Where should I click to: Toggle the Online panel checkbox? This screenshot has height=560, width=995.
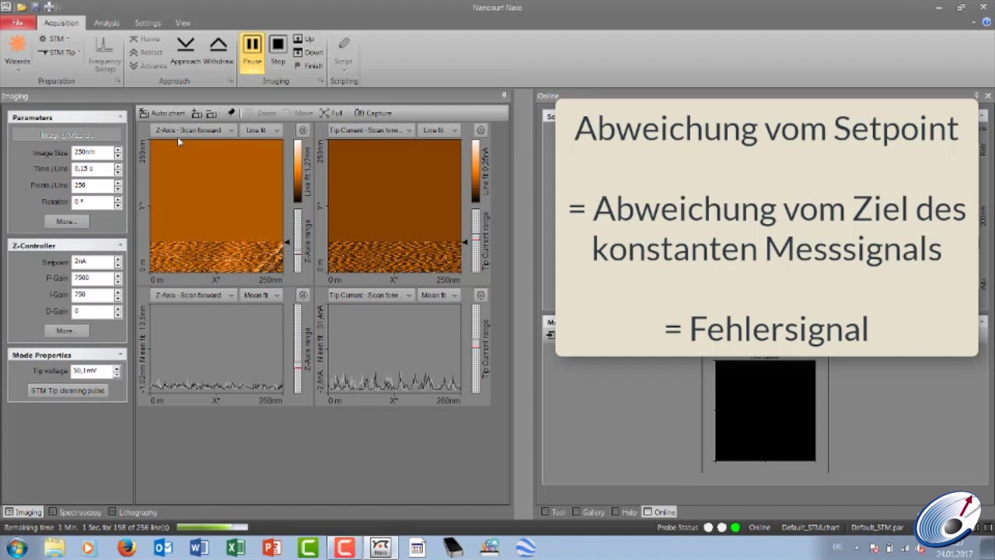click(647, 512)
